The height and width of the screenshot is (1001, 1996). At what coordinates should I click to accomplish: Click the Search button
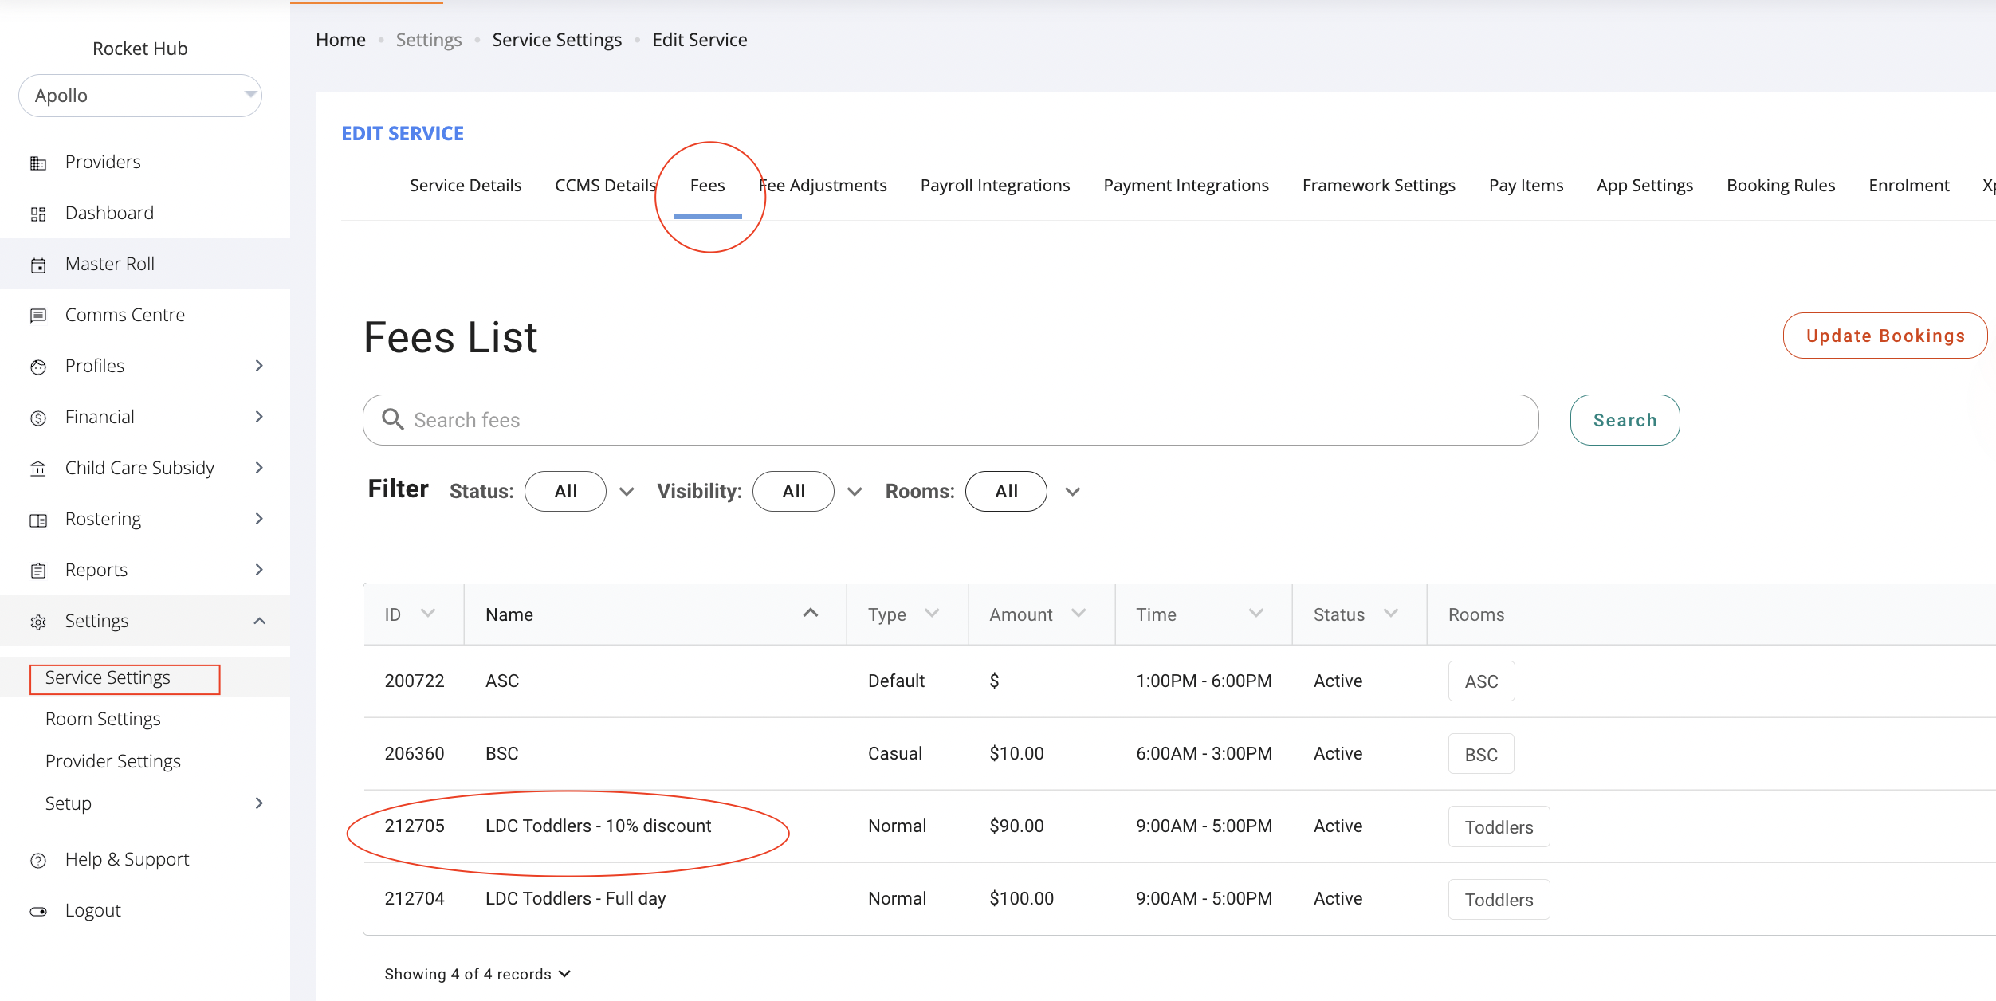(x=1624, y=420)
